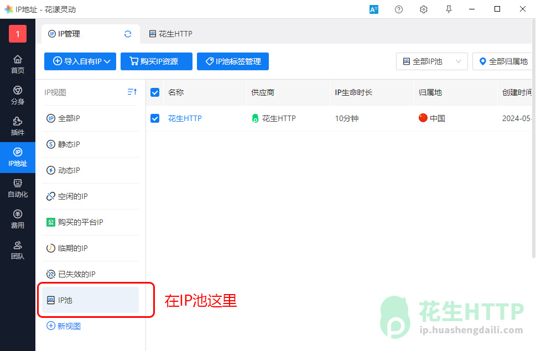This screenshot has width=536, height=351.
Task: Open help via question mark icon
Action: click(399, 9)
